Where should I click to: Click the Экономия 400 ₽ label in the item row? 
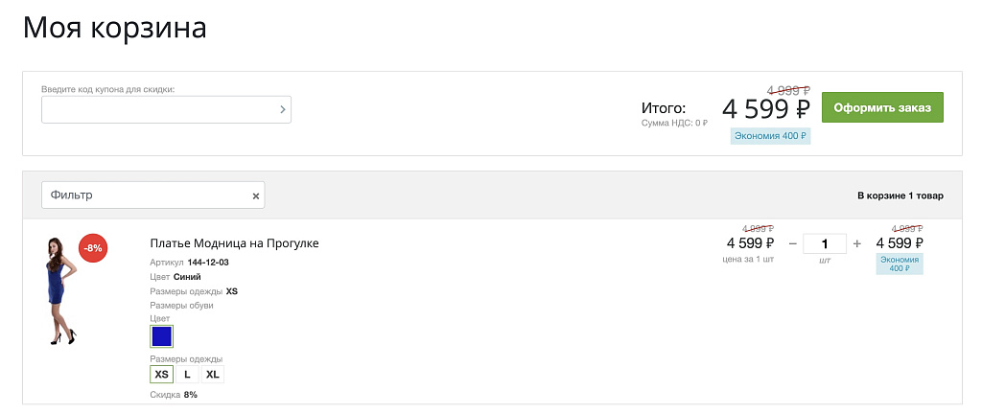[x=900, y=264]
